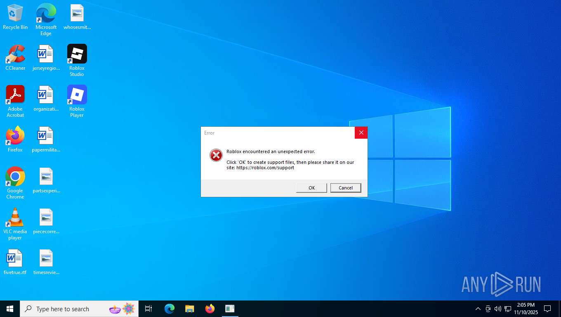561x317 pixels.
Task: Select the whosesmit... image file on desktop
Action: point(77,17)
